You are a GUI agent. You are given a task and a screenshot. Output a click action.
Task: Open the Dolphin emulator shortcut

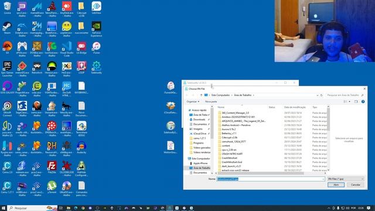tap(22, 29)
